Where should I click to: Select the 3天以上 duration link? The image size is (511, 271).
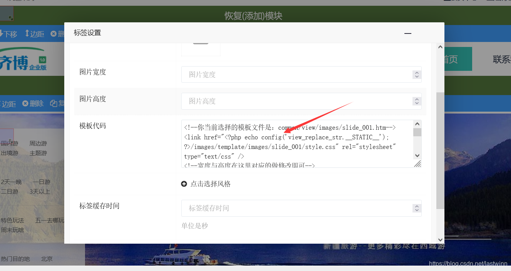[40, 192]
